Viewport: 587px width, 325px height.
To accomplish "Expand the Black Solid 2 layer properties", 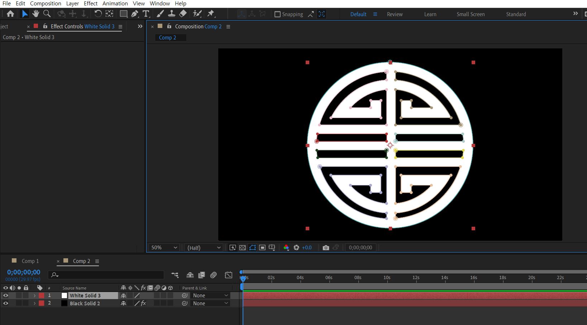I will point(34,303).
